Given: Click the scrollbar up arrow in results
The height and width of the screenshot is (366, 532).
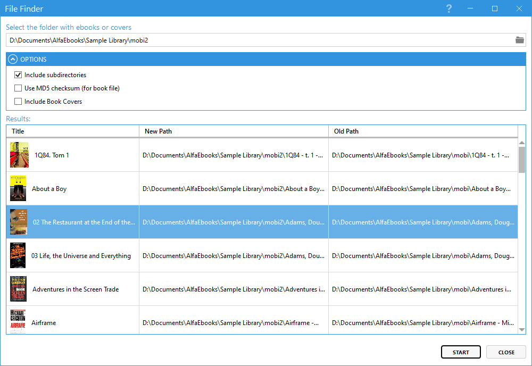Looking at the screenshot, I should tap(522, 142).
